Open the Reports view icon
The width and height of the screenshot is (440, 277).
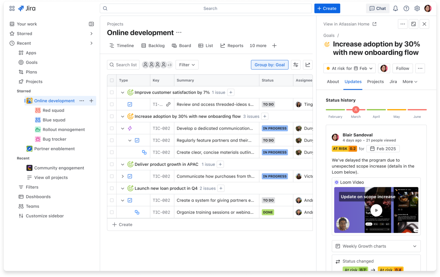223,45
